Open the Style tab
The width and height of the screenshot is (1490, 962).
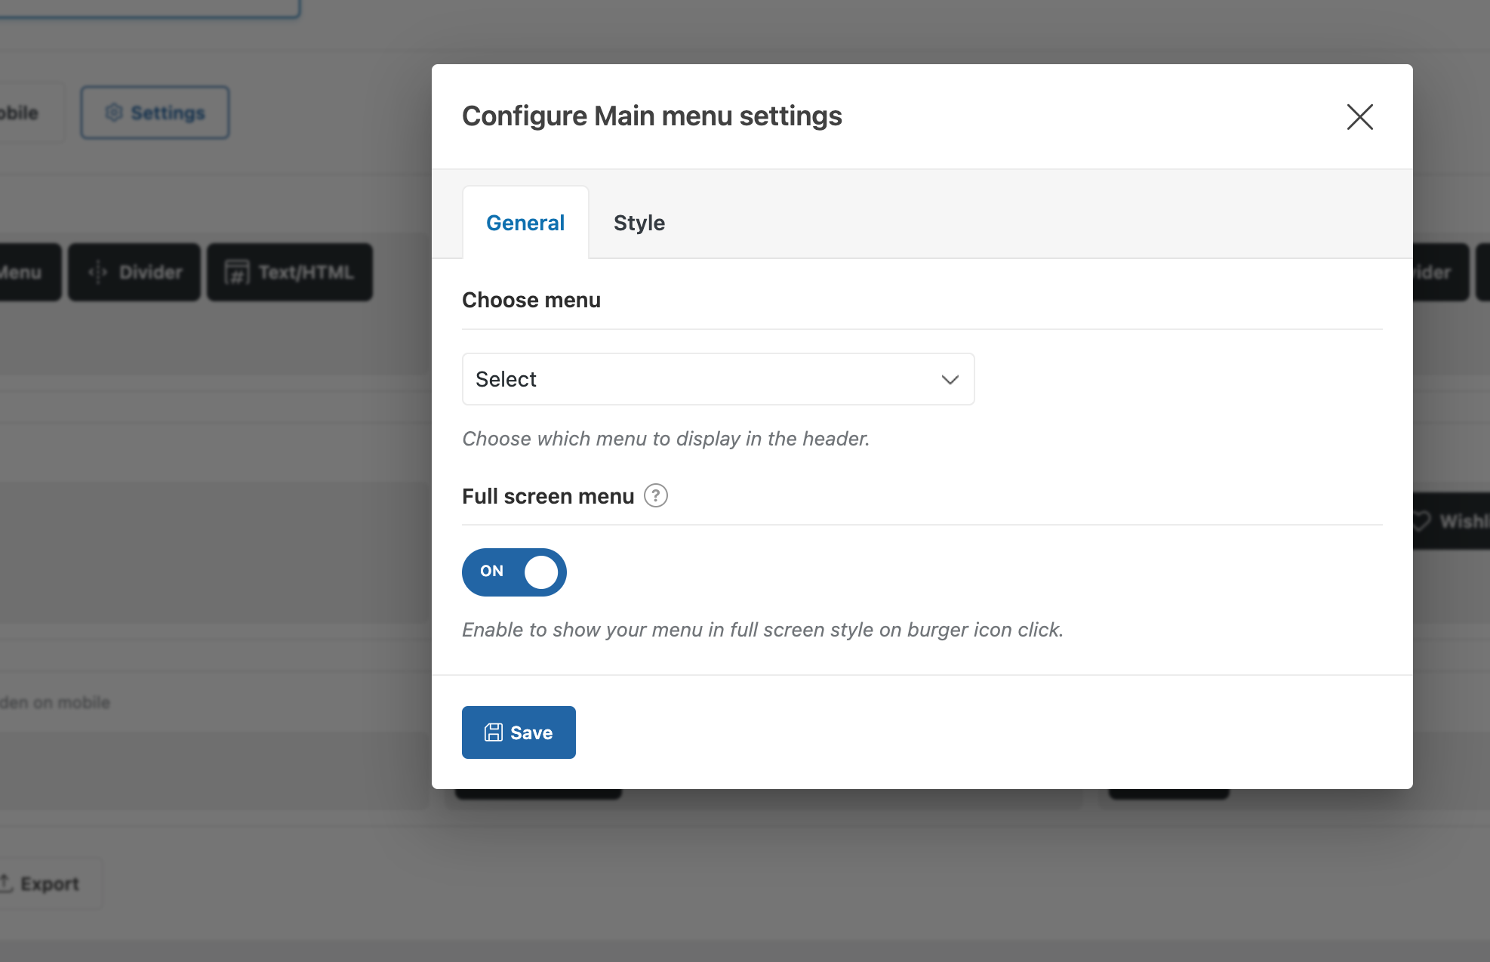coord(639,223)
